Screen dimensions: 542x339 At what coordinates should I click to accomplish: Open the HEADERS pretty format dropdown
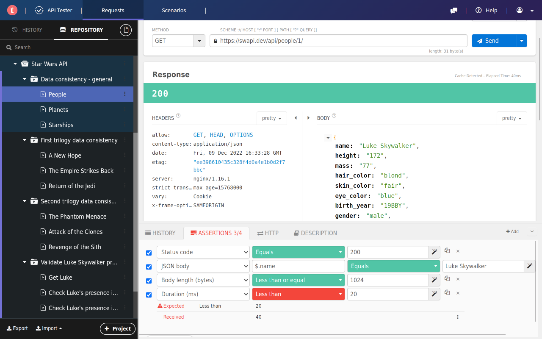[271, 118]
